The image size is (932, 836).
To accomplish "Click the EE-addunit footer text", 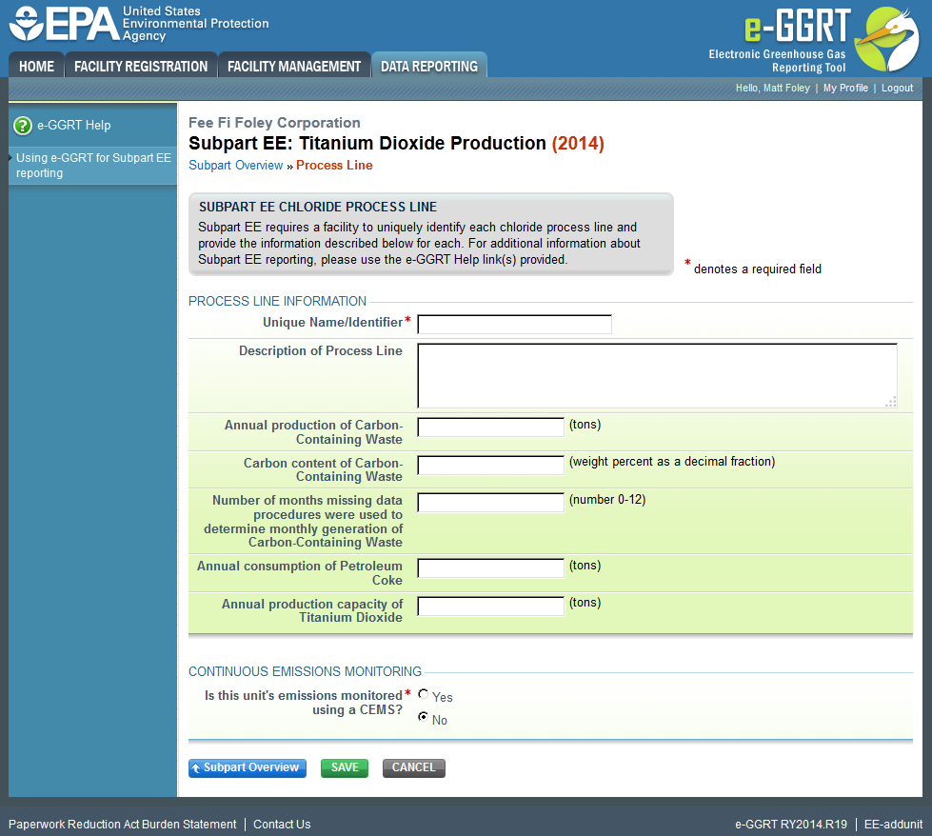I will 893,825.
